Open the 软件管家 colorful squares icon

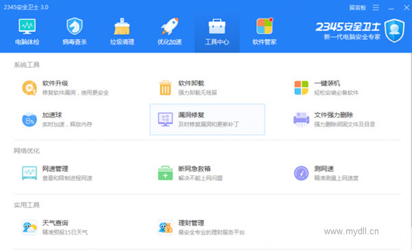[264, 26]
